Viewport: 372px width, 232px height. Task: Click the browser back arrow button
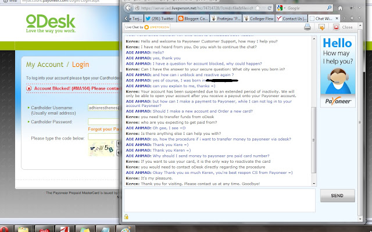pos(128,8)
